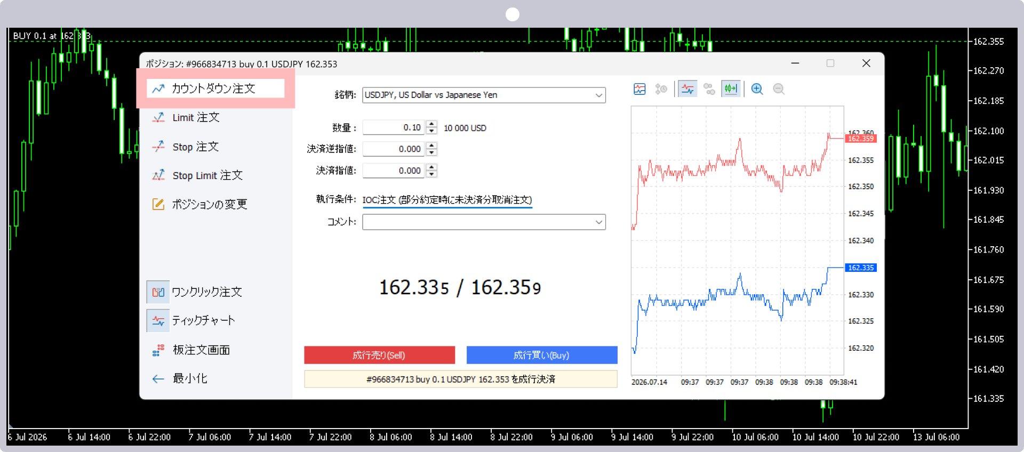Image resolution: width=1024 pixels, height=452 pixels.
Task: Click the 2026.07.14 date label
Action: click(x=649, y=382)
